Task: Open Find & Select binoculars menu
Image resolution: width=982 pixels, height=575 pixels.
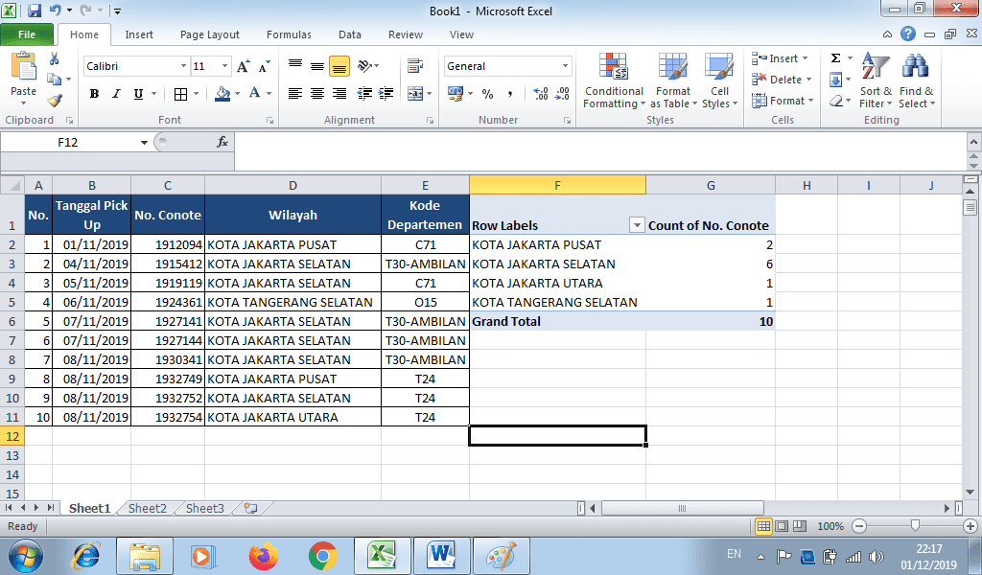Action: tap(916, 80)
